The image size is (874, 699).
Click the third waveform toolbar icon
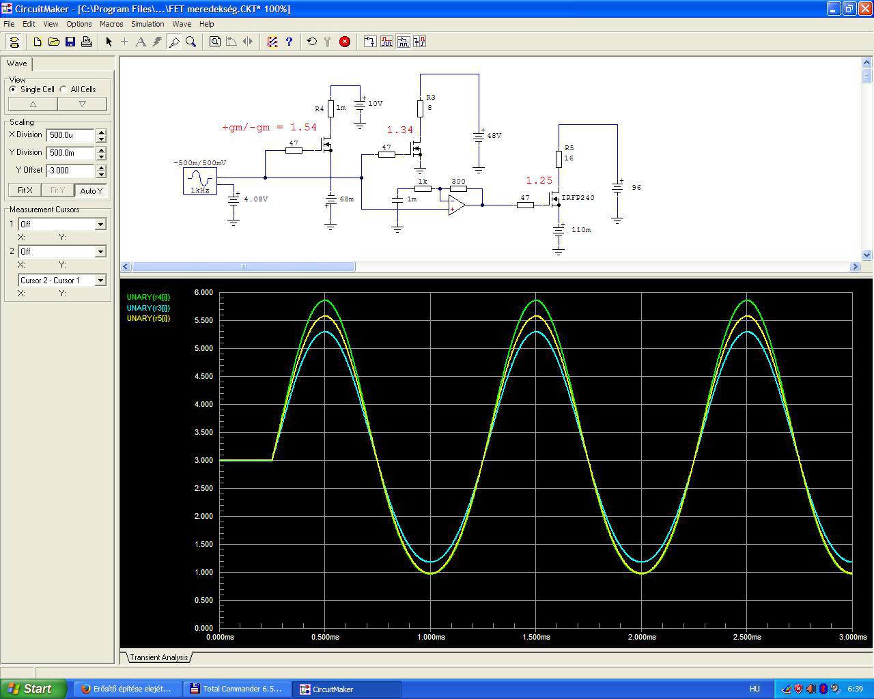[x=403, y=42]
